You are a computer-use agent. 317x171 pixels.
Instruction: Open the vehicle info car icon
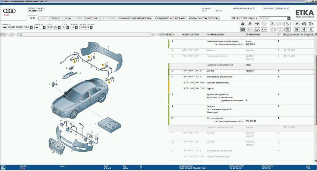pos(257,29)
